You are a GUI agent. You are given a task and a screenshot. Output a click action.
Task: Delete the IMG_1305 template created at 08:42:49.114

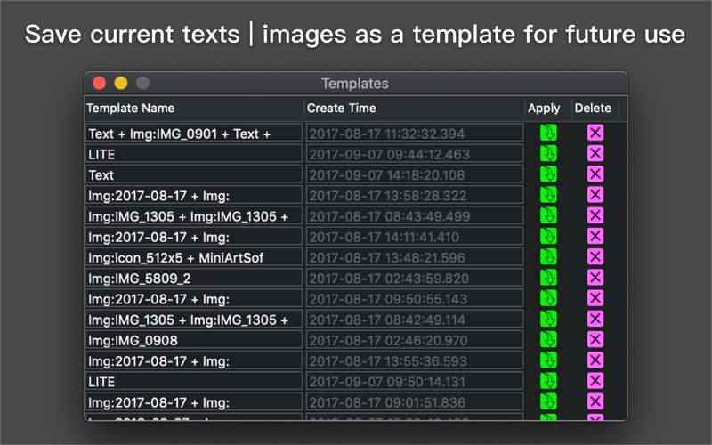click(x=595, y=319)
